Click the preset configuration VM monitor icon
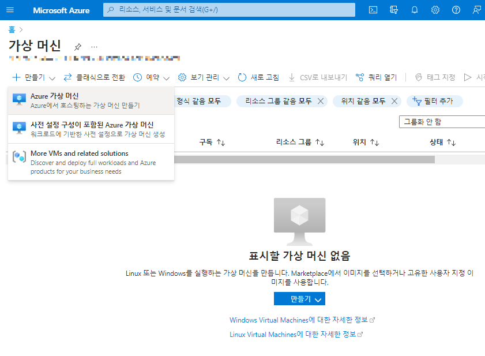 coord(19,128)
